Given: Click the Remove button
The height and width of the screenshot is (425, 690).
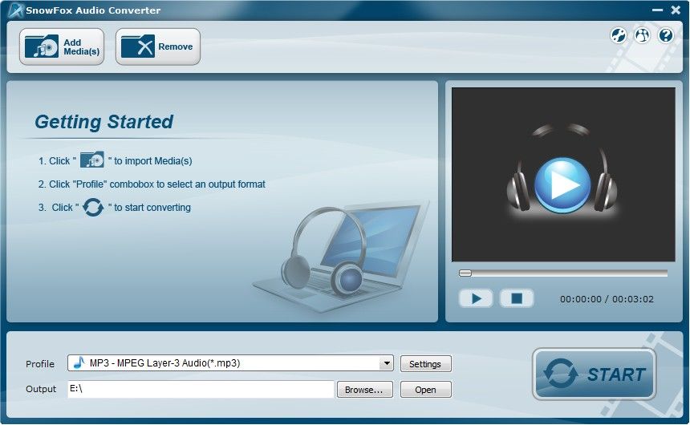Looking at the screenshot, I should pyautogui.click(x=158, y=47).
